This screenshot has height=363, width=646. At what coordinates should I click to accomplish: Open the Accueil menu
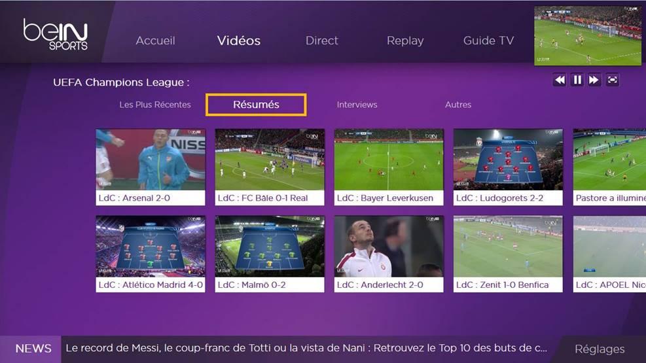[155, 41]
